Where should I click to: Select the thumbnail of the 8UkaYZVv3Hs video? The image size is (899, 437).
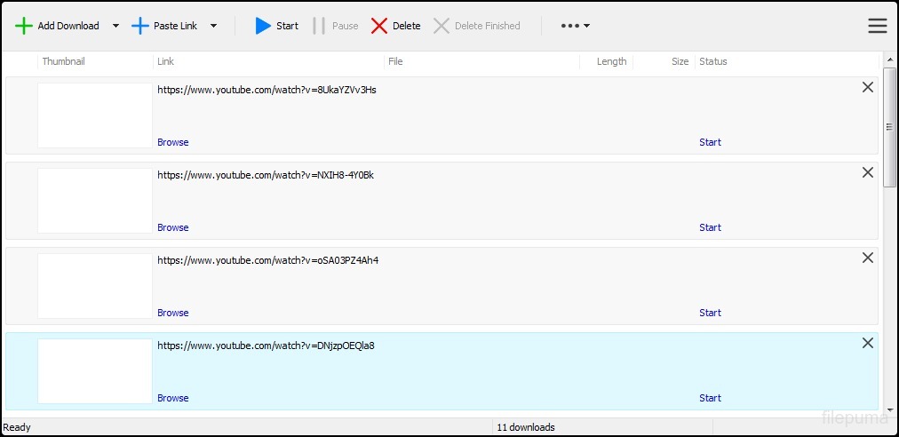coord(95,115)
